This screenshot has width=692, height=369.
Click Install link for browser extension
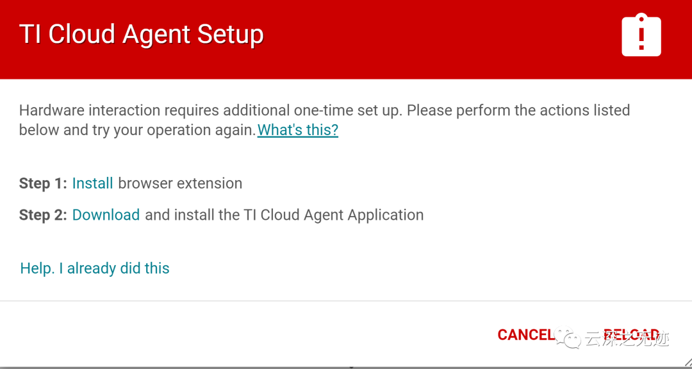pos(93,183)
